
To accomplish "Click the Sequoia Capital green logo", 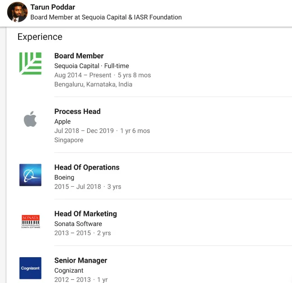I will (30, 63).
